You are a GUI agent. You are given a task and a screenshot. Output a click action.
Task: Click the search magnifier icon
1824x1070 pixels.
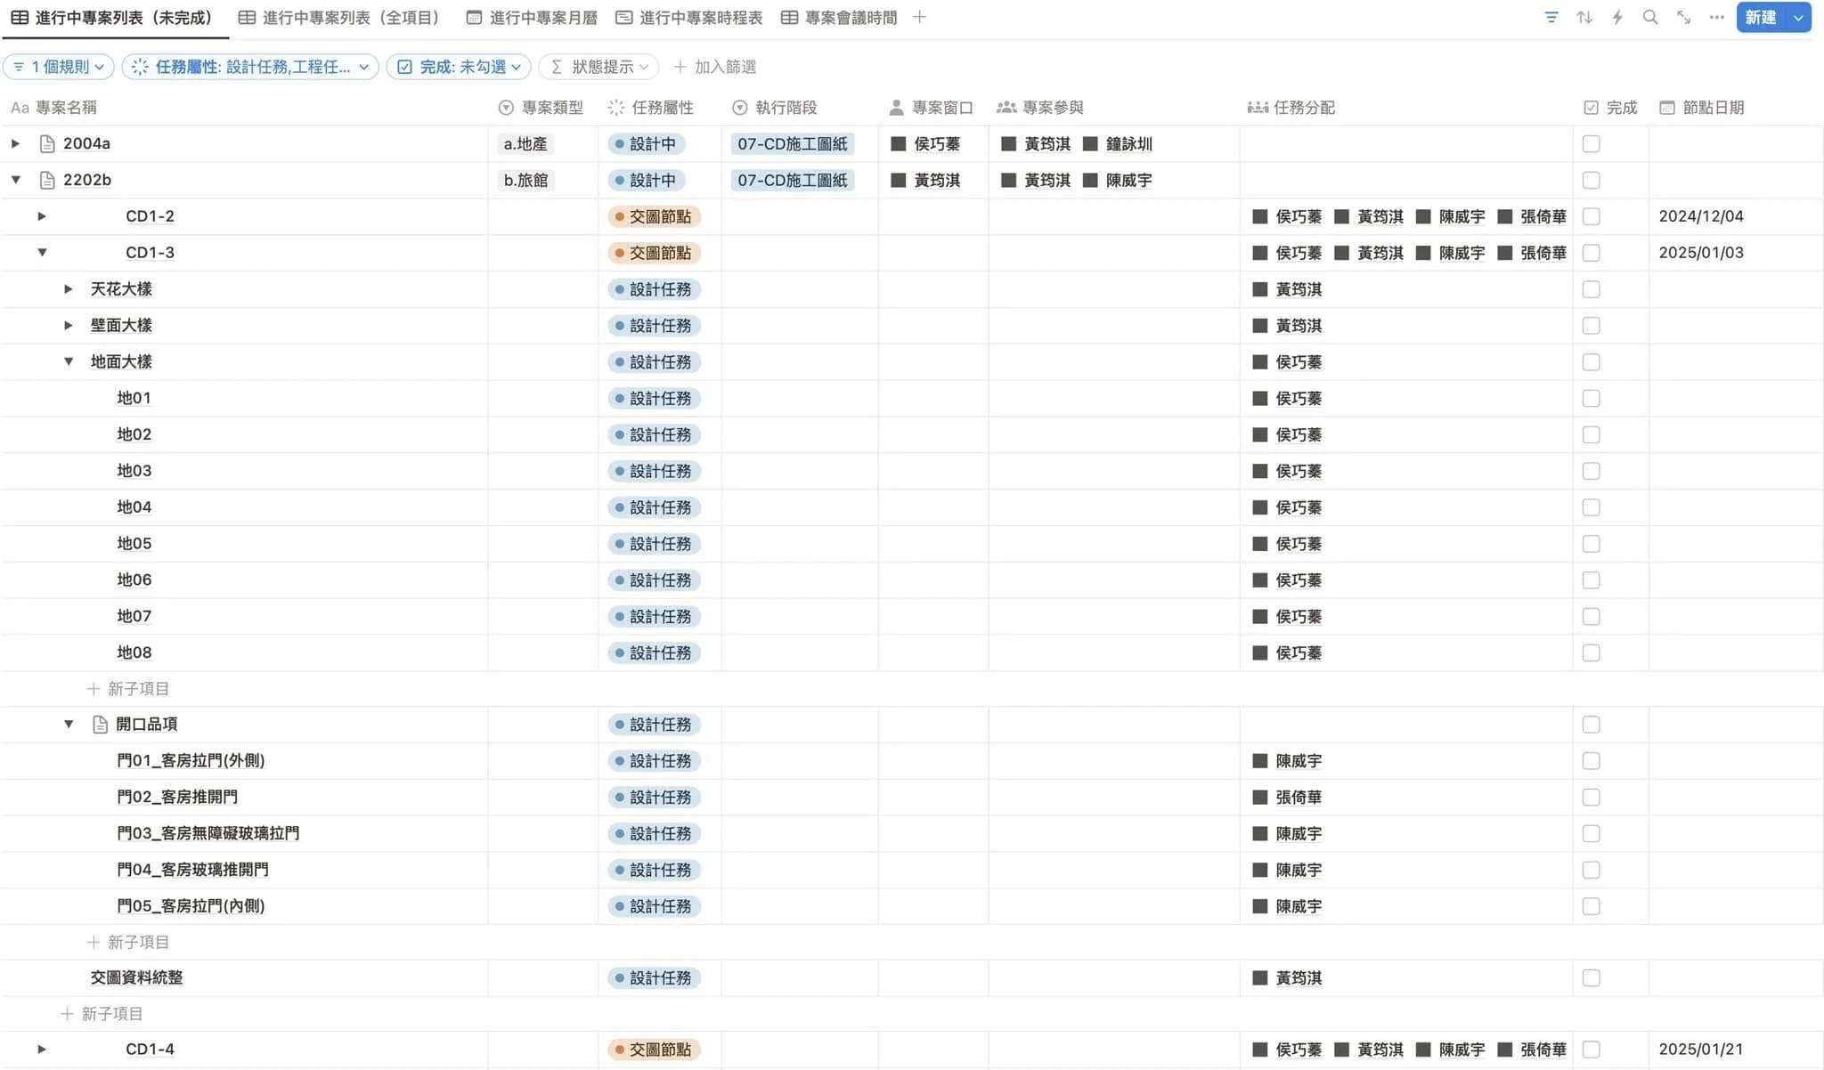[x=1650, y=18]
